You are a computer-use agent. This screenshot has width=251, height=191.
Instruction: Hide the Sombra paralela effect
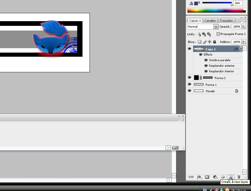[206, 60]
